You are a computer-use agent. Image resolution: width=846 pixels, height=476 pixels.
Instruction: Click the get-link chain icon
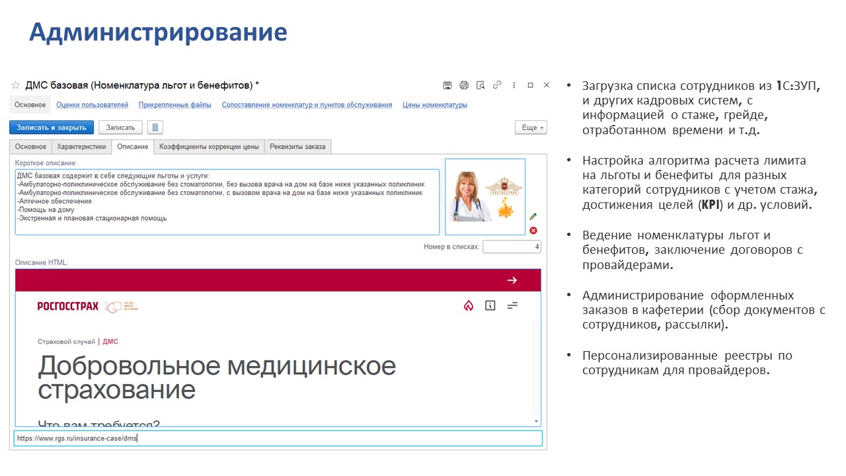[x=497, y=85]
